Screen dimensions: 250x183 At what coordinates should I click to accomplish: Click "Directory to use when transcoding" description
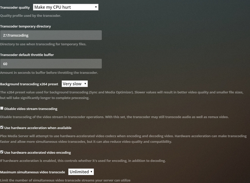43,44
